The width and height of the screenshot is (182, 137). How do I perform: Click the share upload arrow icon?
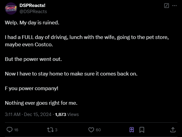coord(173,130)
